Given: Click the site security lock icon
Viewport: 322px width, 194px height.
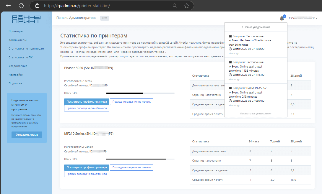Looking at the screenshot, I should [37, 6].
